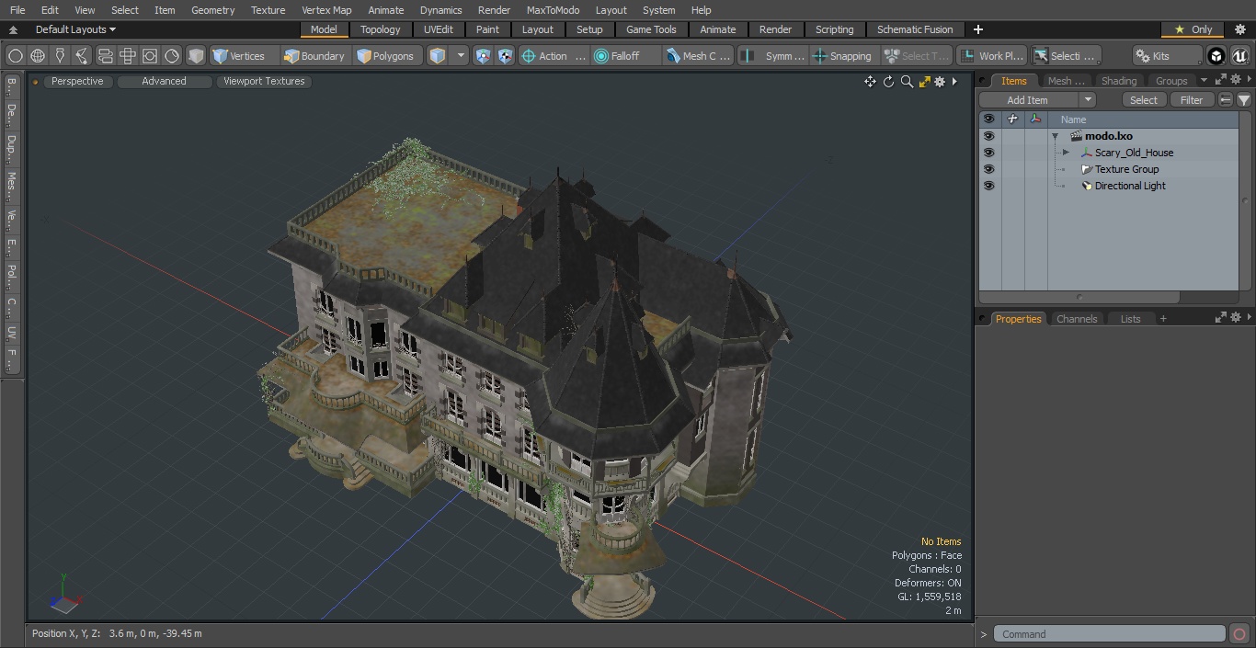Toggle Snapping in the toolbar
This screenshot has width=1256, height=648.
842,56
